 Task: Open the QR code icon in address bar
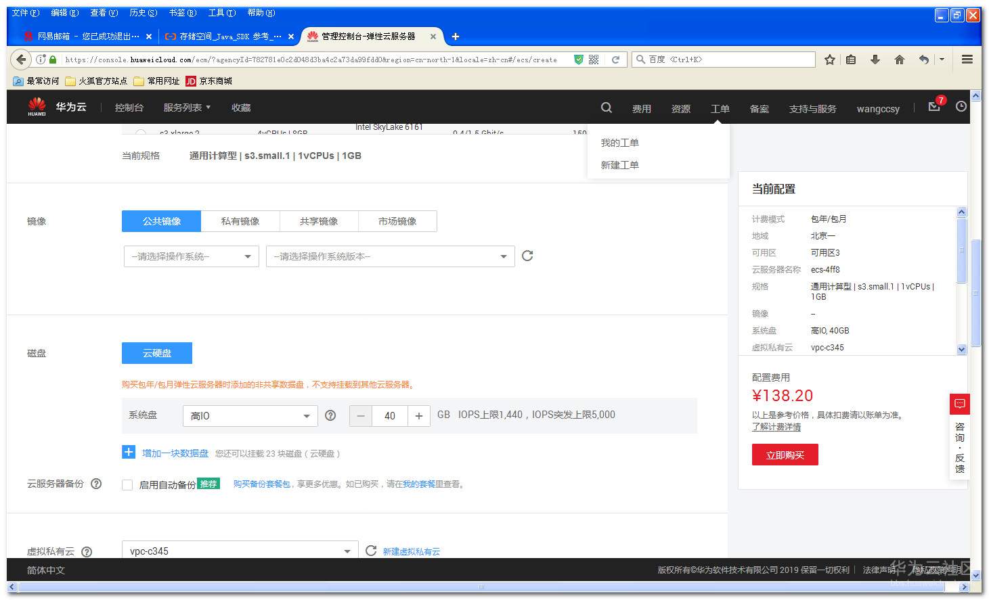(594, 60)
